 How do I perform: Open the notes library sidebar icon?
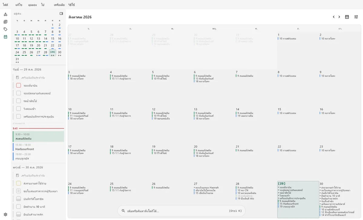(5, 22)
